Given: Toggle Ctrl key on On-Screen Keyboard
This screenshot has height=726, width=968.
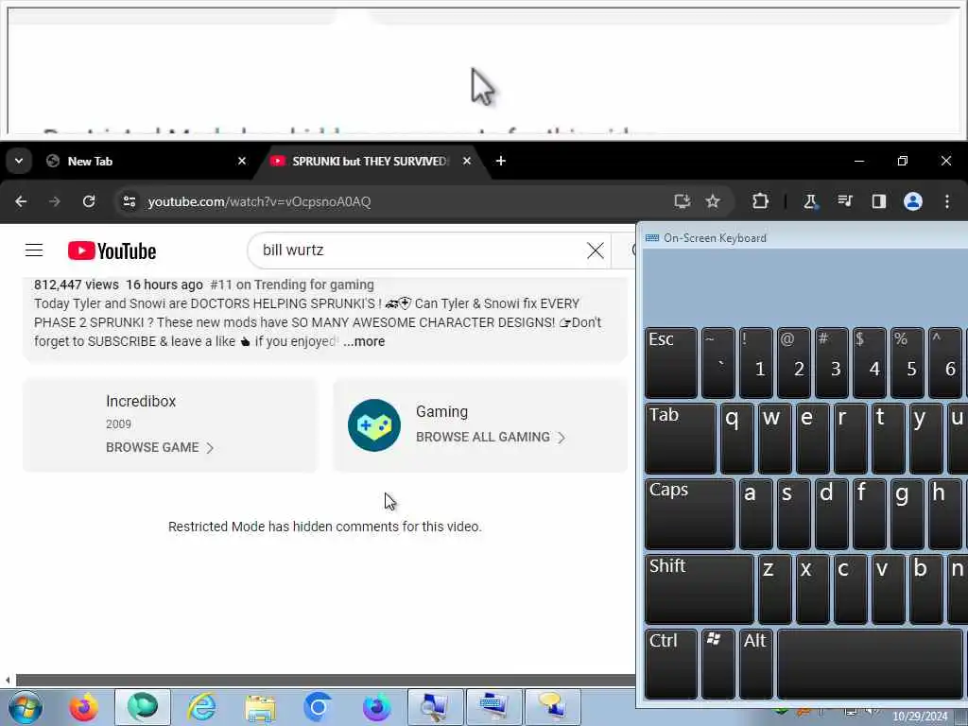Looking at the screenshot, I should pyautogui.click(x=670, y=665).
